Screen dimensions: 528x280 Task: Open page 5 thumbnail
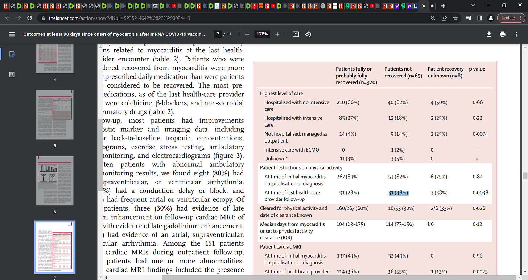[55, 115]
